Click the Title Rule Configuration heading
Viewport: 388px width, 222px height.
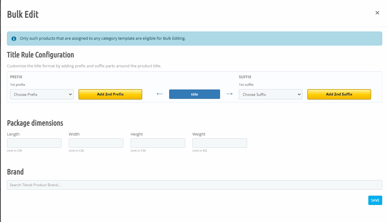click(x=40, y=55)
